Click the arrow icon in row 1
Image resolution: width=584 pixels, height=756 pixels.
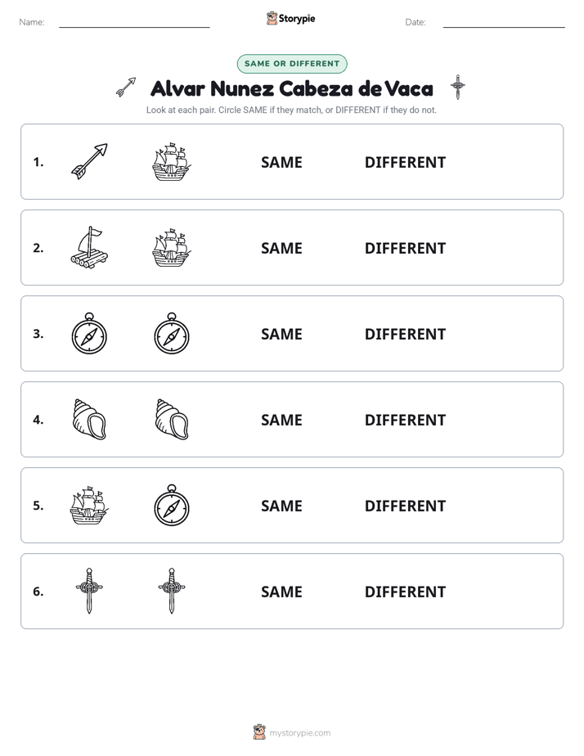89,161
